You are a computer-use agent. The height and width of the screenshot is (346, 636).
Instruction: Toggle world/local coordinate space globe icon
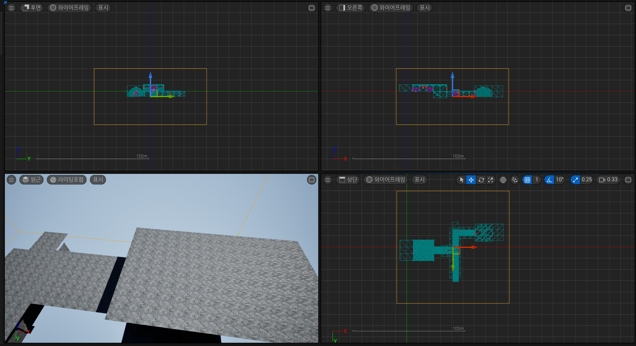(503, 180)
